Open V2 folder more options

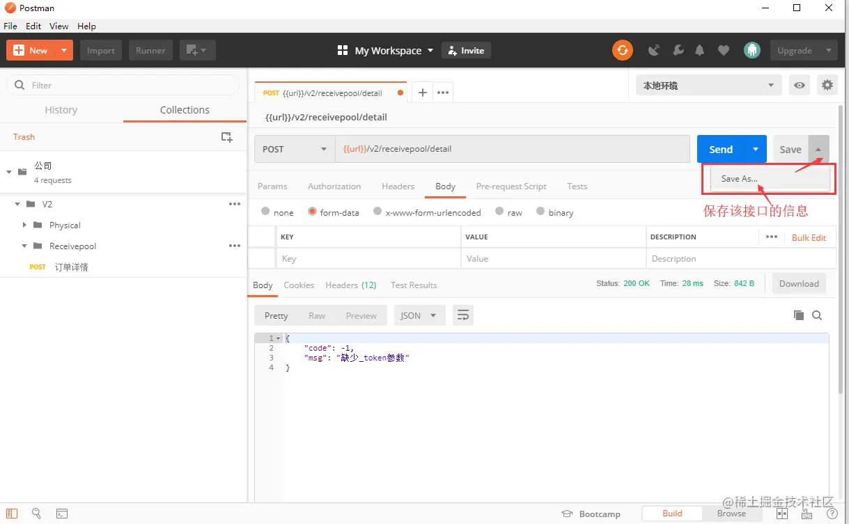point(235,204)
